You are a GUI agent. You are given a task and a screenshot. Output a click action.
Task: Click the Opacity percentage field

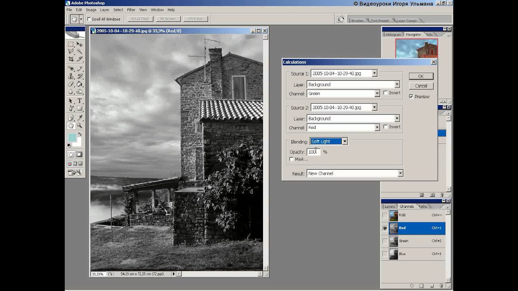coord(313,152)
